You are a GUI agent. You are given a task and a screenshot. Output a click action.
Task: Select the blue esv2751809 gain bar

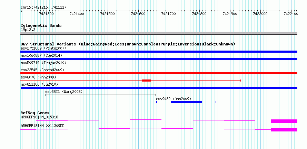[159, 52]
